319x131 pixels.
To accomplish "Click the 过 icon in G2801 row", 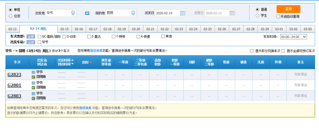I will click(x=33, y=83).
